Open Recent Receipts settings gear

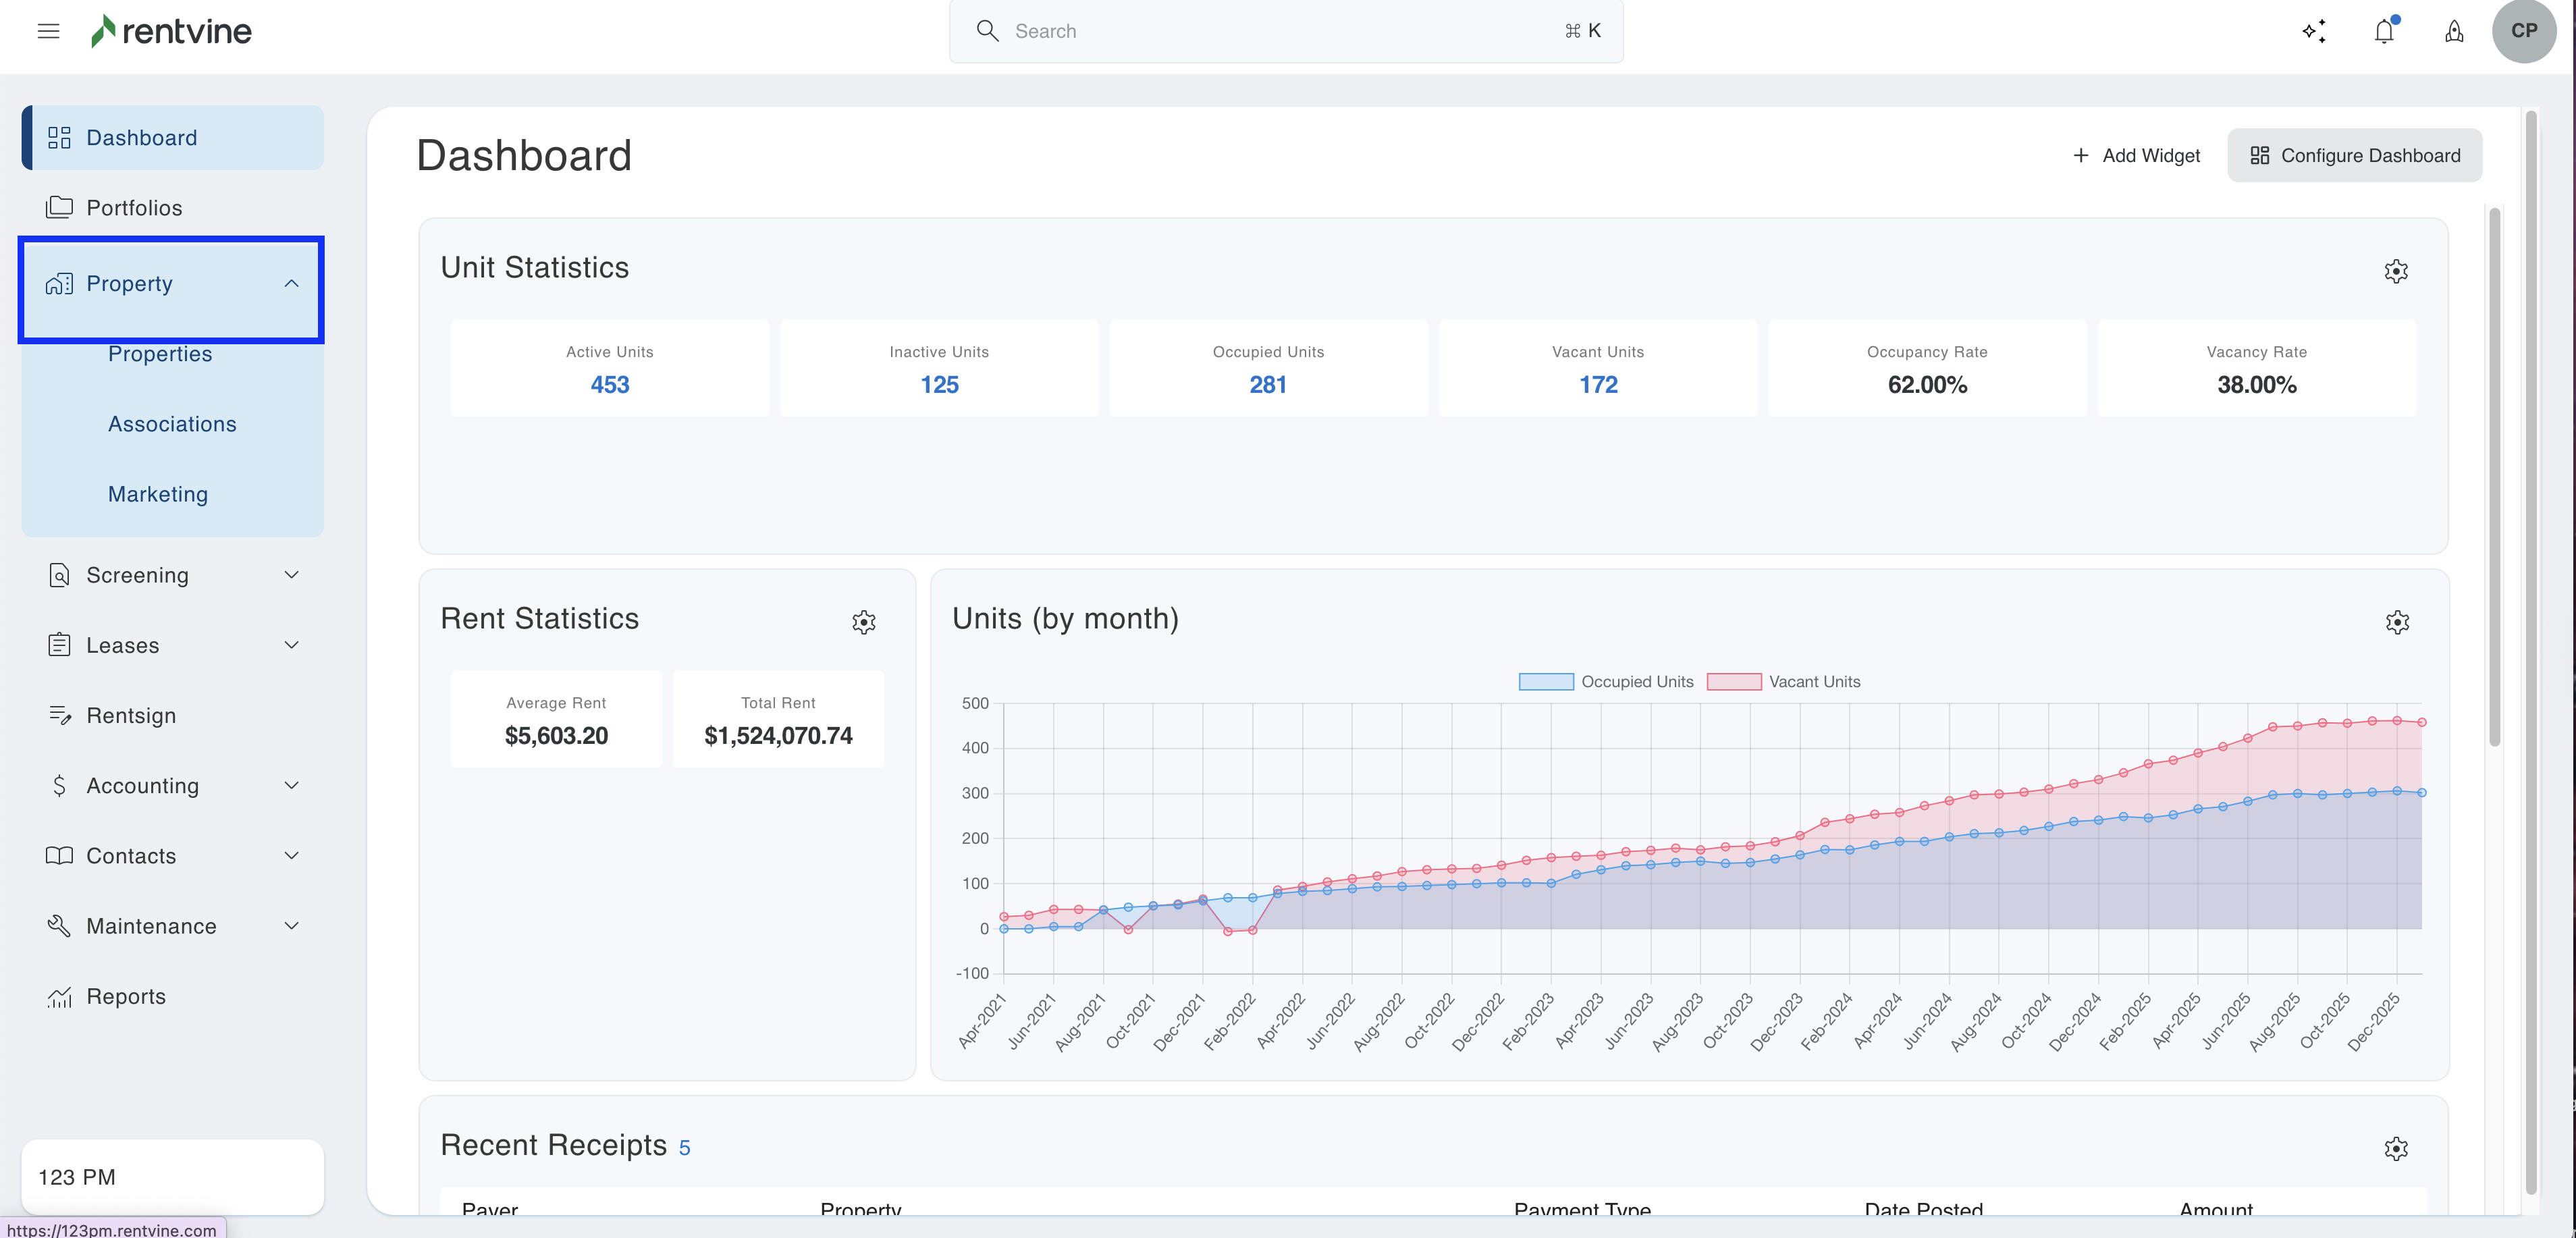coord(2396,1148)
